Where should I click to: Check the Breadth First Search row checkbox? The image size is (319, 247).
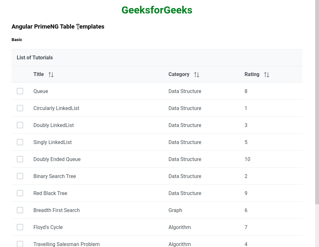tap(20, 210)
